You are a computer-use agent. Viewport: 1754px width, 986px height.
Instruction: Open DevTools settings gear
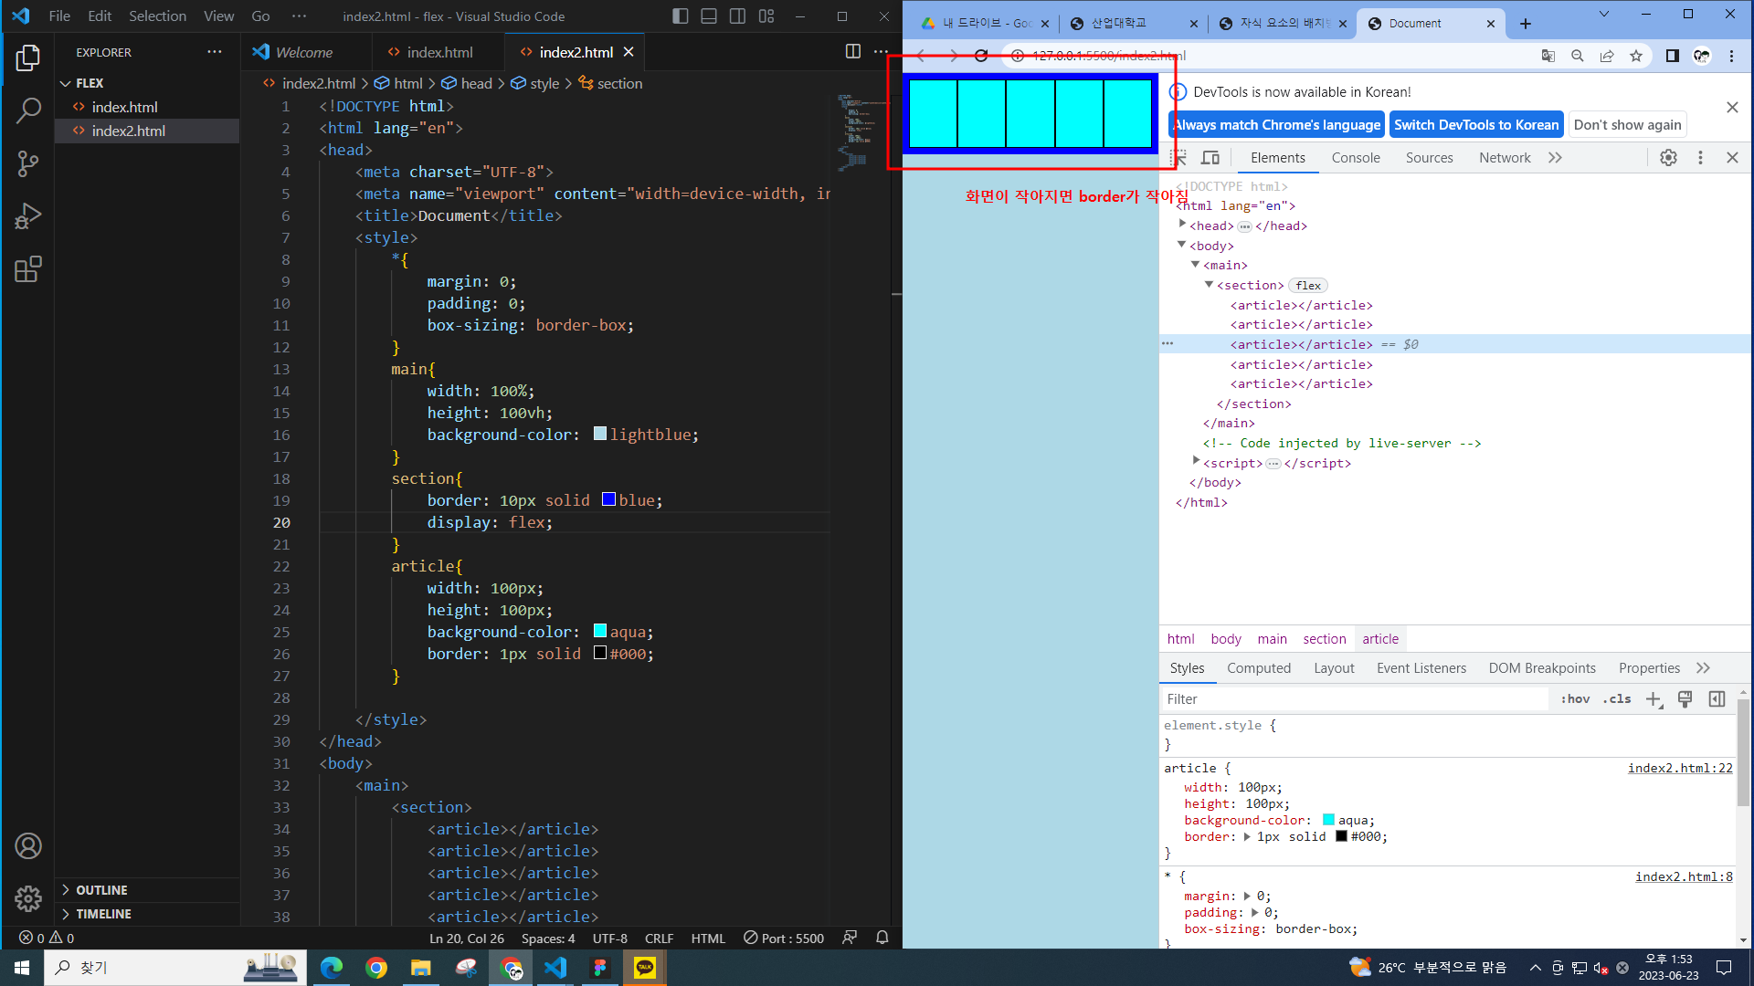point(1668,158)
